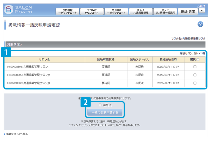211x141 pixels.
Task: Open キレイ求人情報一括流用 menu
Action: coord(165,12)
